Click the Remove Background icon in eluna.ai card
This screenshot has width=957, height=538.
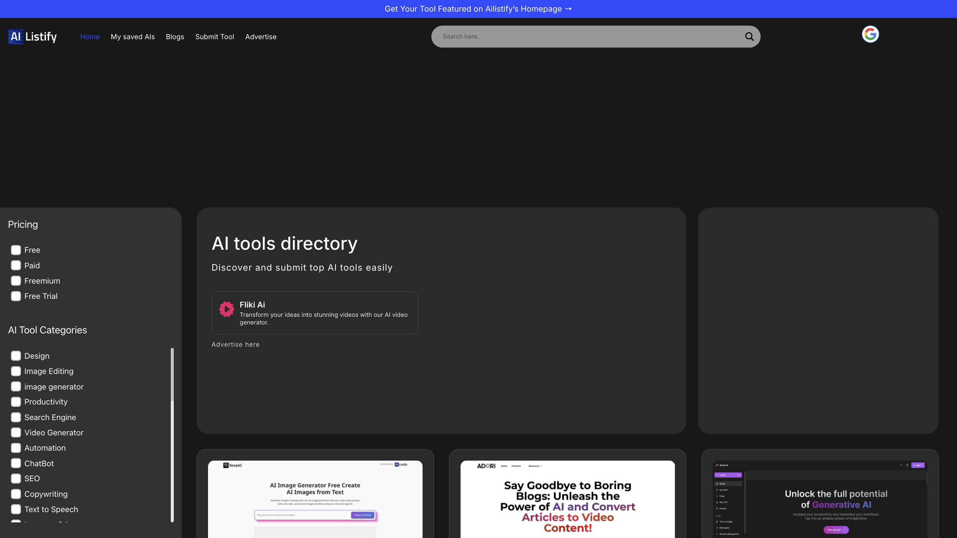pos(717,534)
